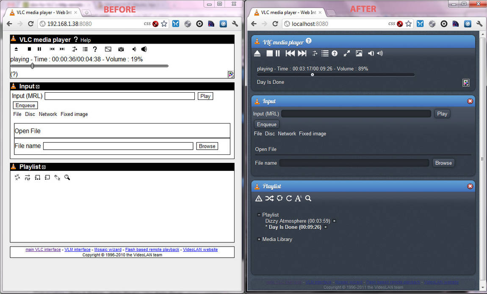487x294 pixels.
Task: Close the Playlist panel in AFTER window
Action: [x=470, y=186]
